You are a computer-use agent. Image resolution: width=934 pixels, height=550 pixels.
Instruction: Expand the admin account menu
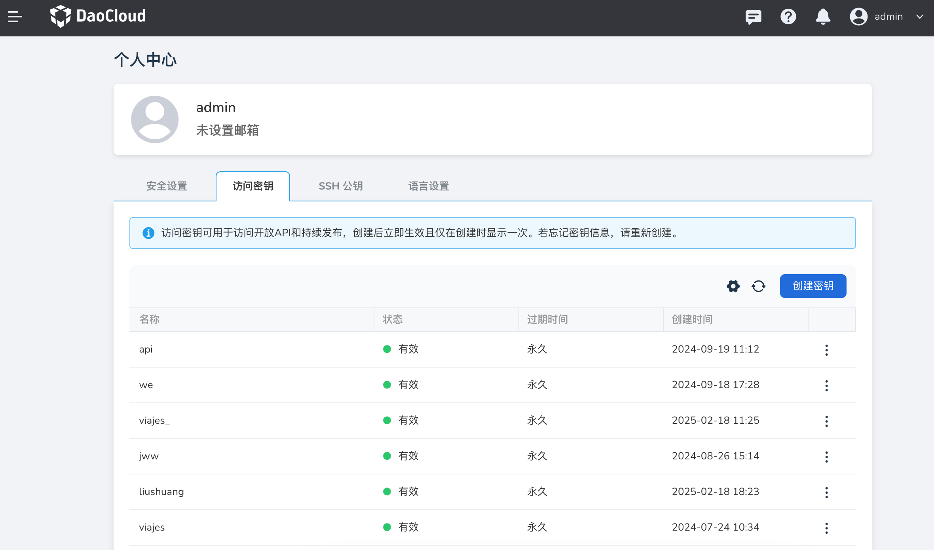click(x=887, y=16)
